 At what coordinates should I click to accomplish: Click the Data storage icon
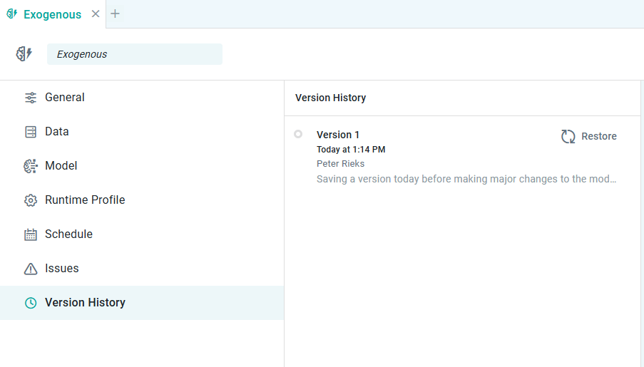[31, 132]
